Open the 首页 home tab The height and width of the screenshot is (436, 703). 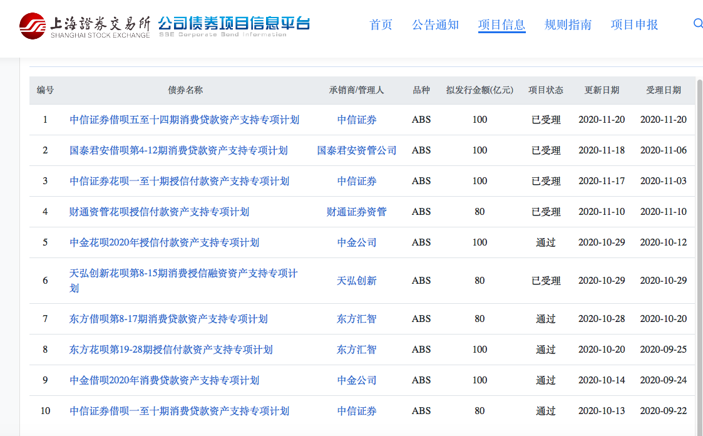click(381, 25)
